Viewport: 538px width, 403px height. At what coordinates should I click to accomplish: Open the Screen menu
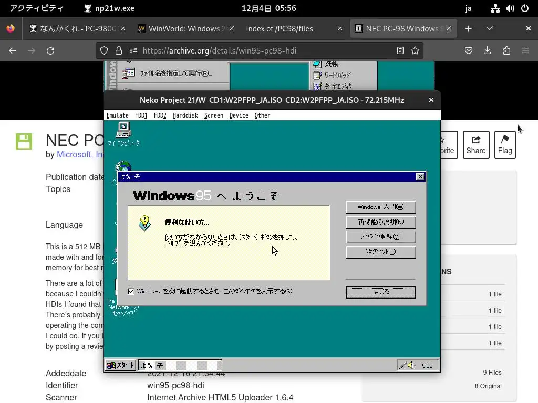(214, 115)
